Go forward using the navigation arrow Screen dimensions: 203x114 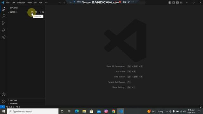point(64,3)
